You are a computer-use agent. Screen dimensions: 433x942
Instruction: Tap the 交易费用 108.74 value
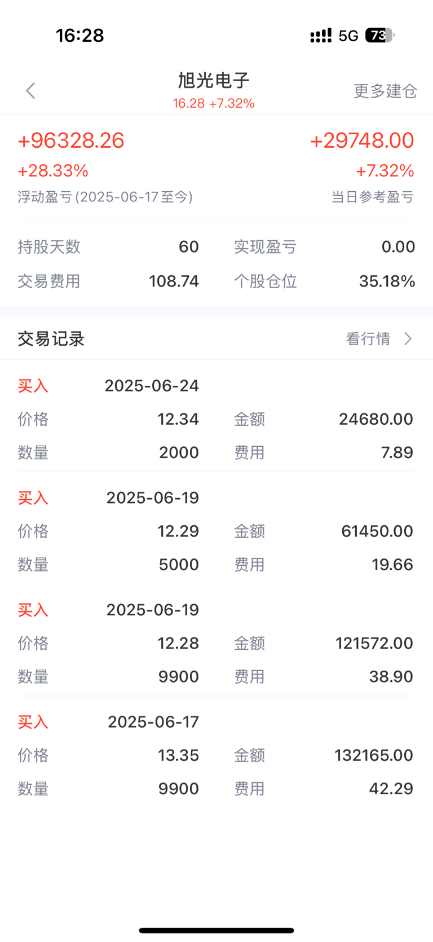pos(174,281)
